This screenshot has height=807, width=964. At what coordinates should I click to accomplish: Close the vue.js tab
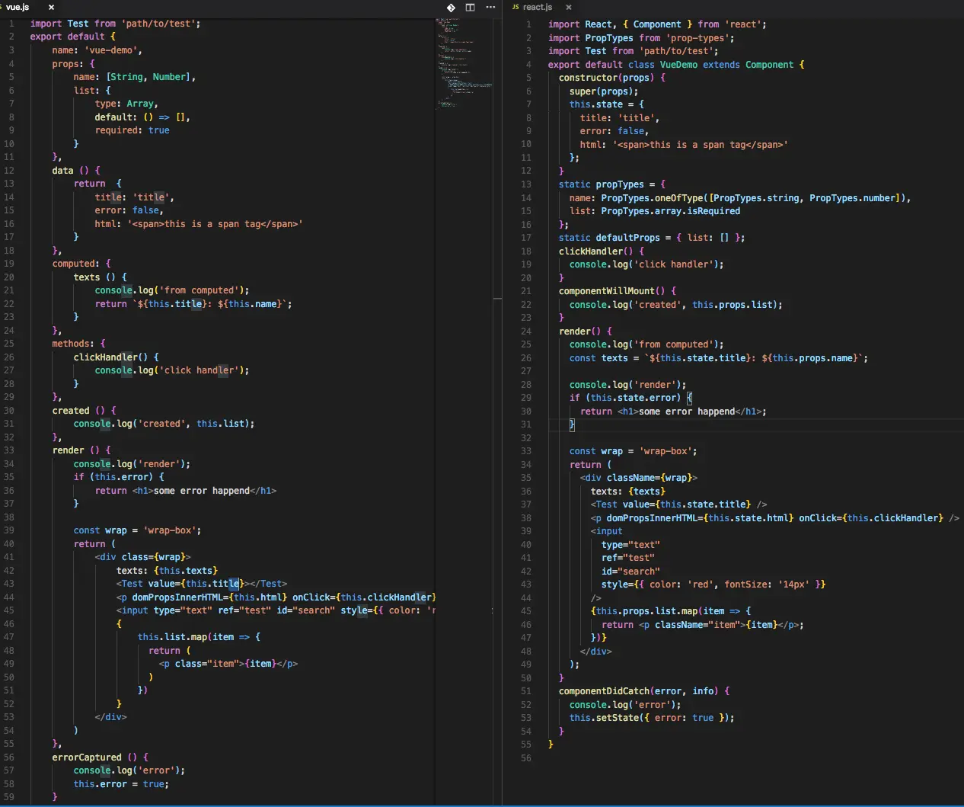51,7
